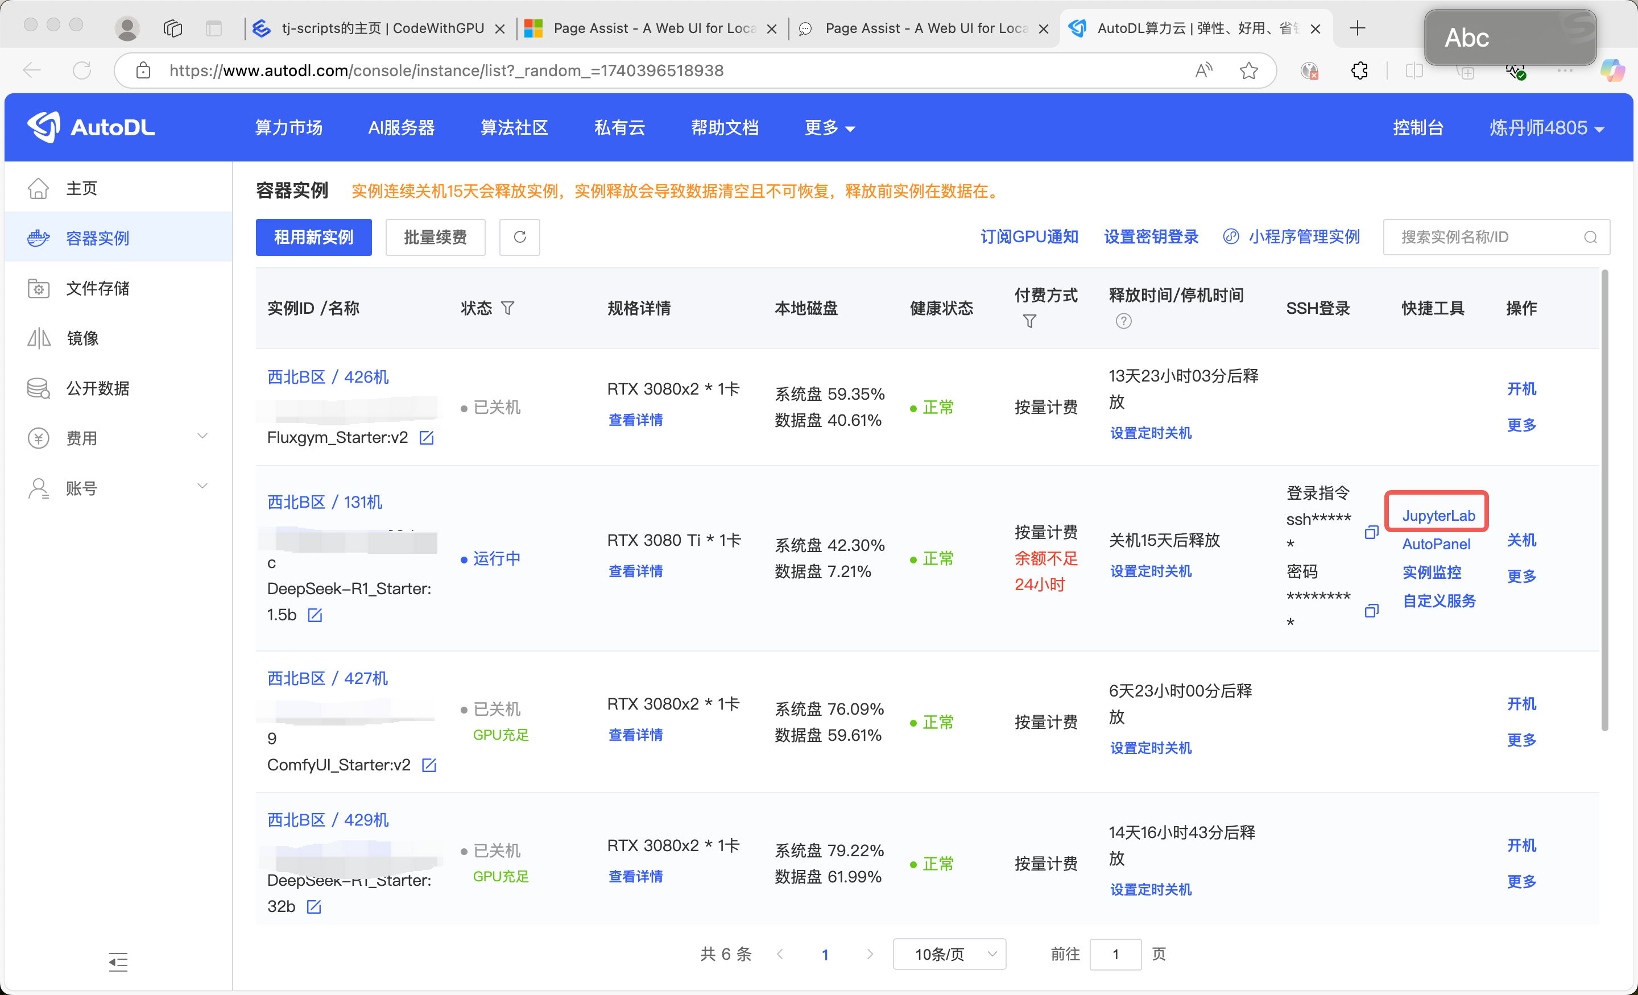The width and height of the screenshot is (1638, 995).
Task: Switch to tj-scripts CodeWithGPU tab
Action: (x=380, y=28)
